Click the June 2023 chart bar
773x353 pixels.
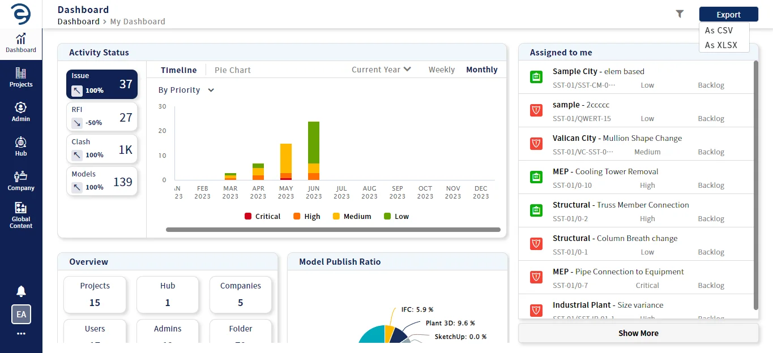[314, 151]
